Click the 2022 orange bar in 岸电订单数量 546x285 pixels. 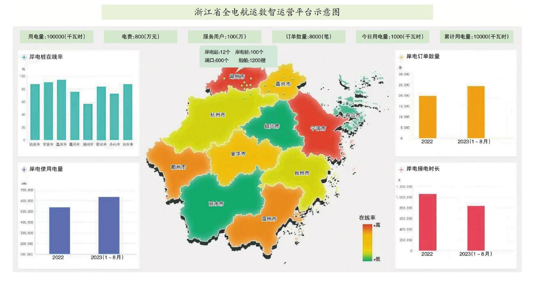(x=427, y=117)
